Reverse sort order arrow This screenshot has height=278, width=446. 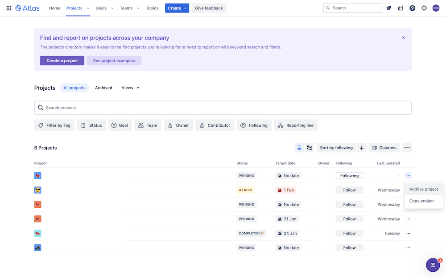(x=362, y=148)
